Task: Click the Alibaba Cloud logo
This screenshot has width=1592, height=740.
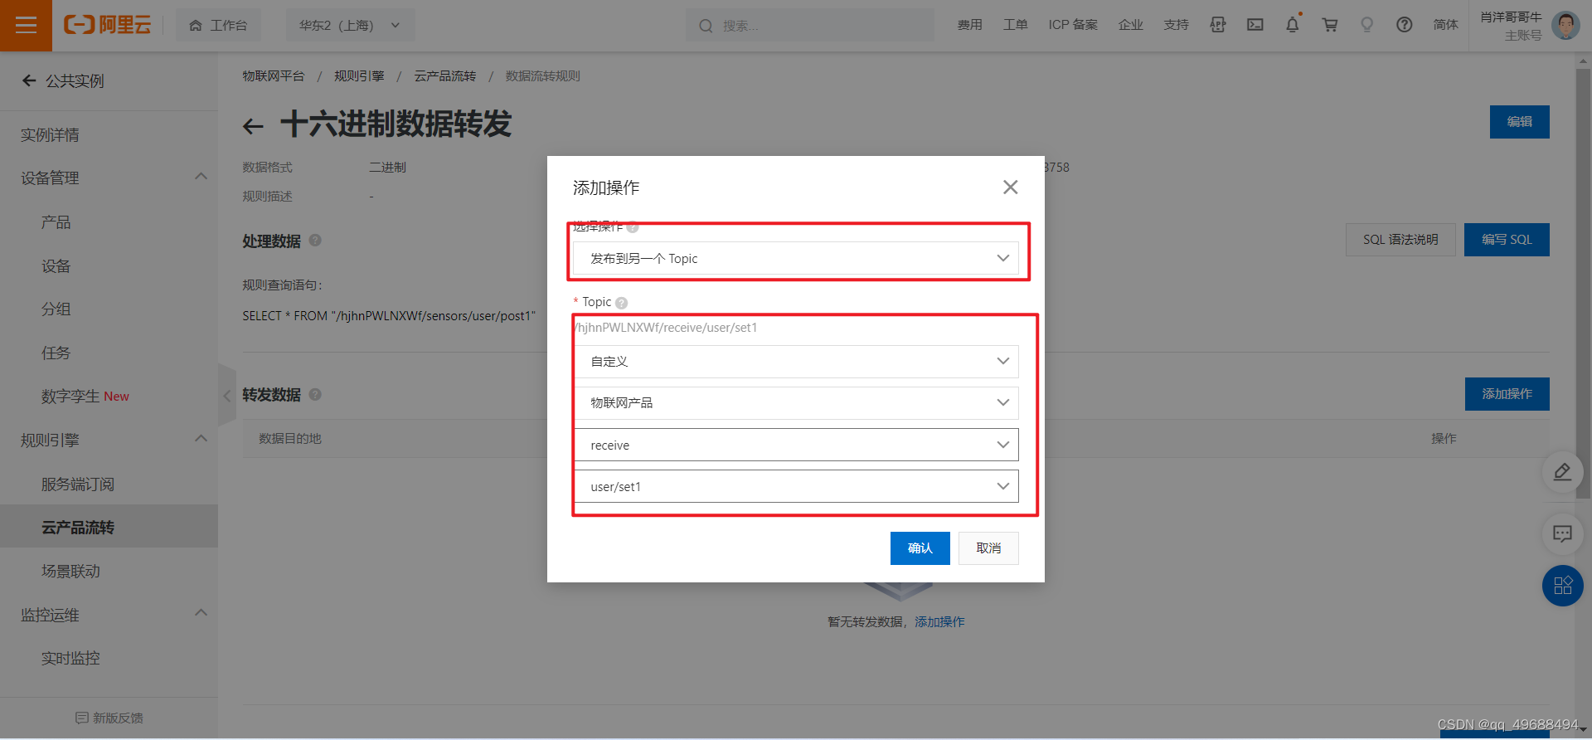Action: tap(108, 25)
